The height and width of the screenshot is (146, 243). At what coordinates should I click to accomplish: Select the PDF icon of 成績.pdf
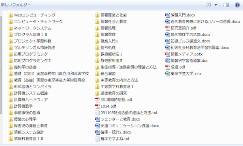click(x=168, y=67)
